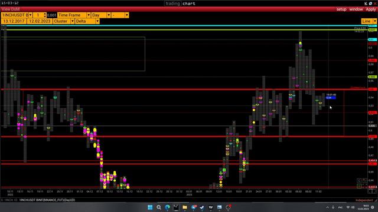This screenshot has width=378, height=212.
Task: Open the blue window app taskbar icon
Action: 219,207
